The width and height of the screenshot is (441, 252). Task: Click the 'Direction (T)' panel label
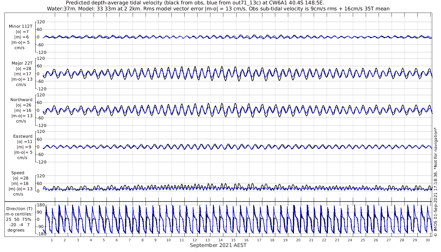coord(19,209)
